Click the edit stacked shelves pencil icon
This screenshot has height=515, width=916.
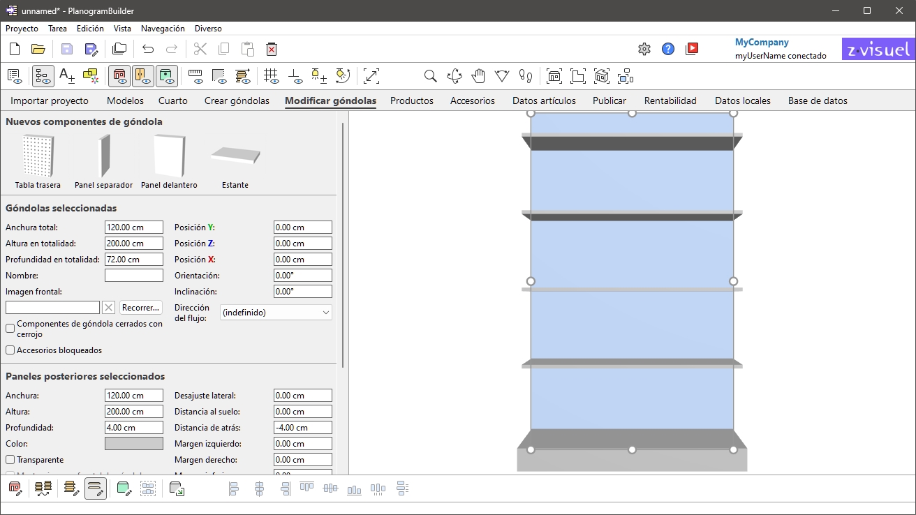(x=72, y=488)
